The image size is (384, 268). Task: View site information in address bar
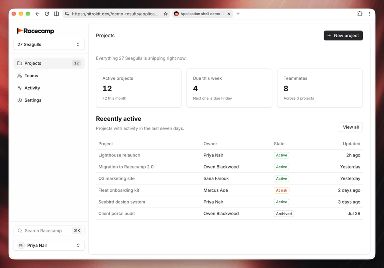click(x=67, y=14)
